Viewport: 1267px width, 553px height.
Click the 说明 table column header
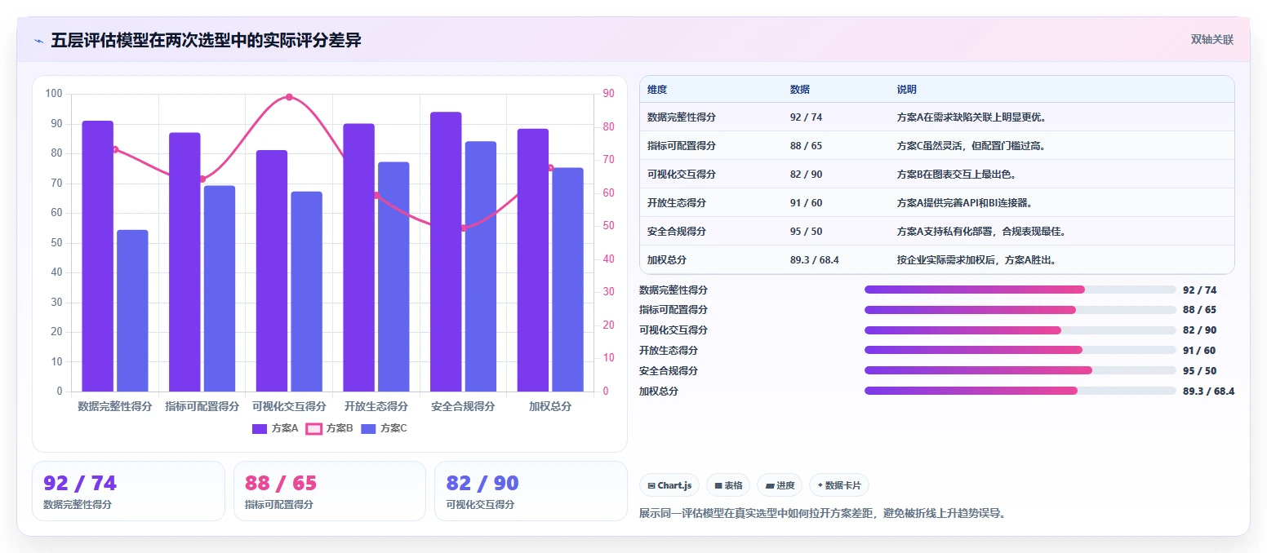pos(907,90)
